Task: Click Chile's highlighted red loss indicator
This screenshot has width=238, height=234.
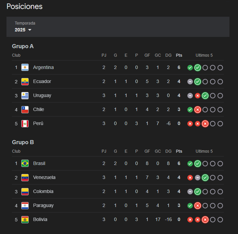Action: click(197, 110)
